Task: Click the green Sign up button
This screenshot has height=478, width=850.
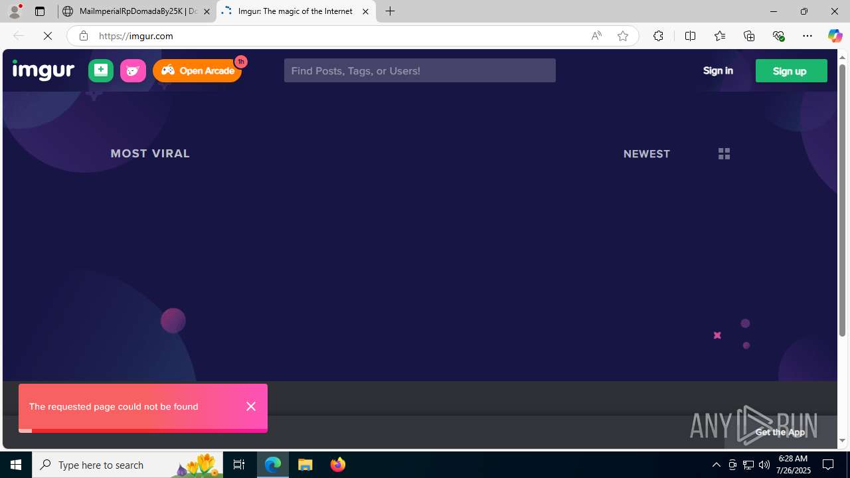Action: [791, 70]
